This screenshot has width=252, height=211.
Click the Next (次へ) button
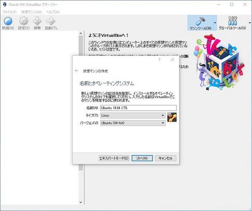(142, 158)
